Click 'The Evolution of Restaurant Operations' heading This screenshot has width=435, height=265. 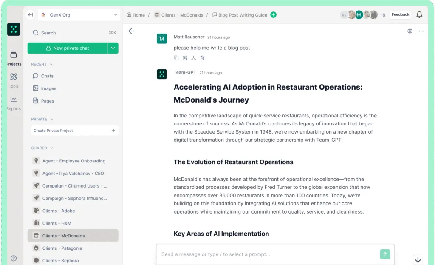click(233, 162)
